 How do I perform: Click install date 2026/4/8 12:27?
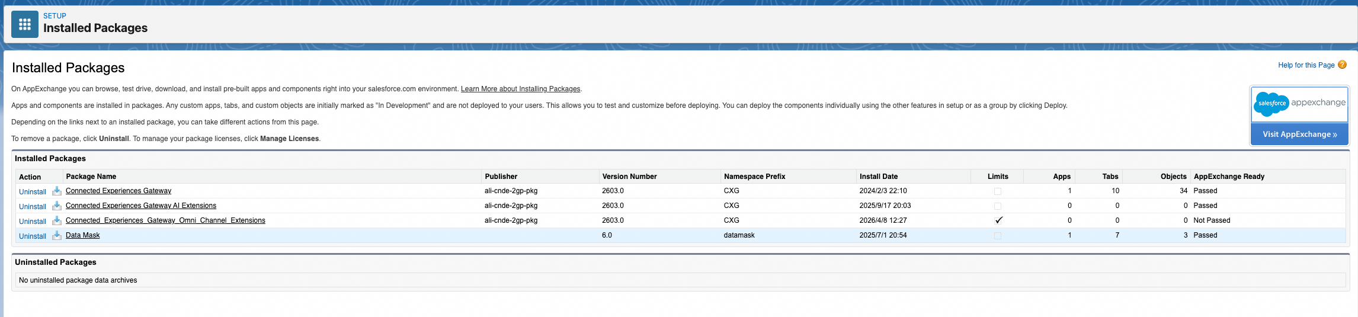pyautogui.click(x=883, y=220)
